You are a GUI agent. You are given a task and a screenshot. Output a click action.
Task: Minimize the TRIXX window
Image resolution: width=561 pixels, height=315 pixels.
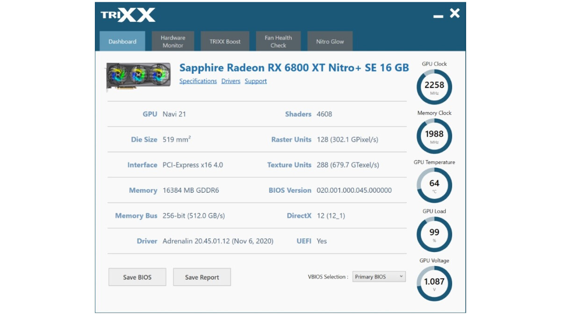tap(439, 14)
